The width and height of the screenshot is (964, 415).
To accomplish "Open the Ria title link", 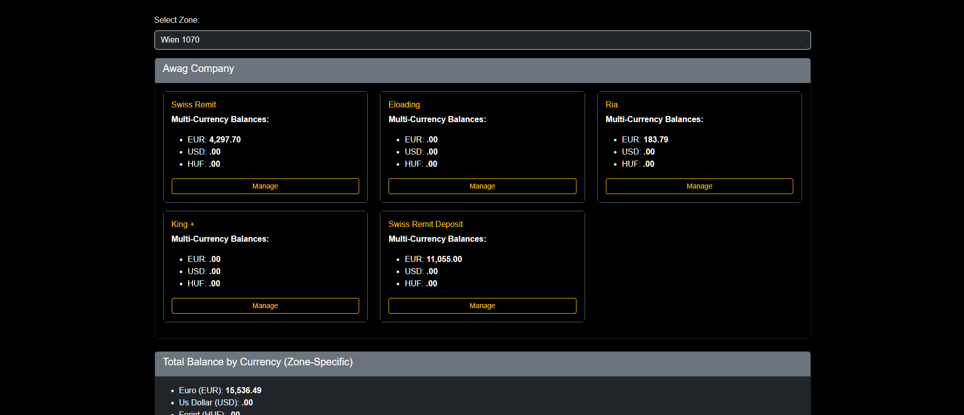I will click(x=611, y=104).
